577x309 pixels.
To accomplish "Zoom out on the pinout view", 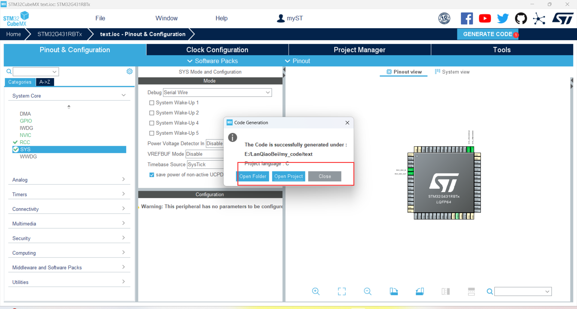I will (368, 291).
